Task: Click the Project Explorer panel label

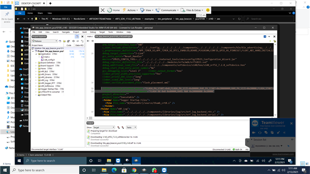Action: tap(39, 37)
